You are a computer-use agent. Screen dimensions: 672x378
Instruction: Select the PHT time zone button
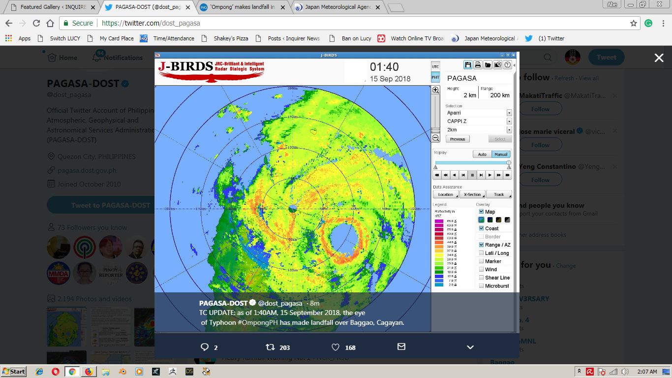[435, 77]
